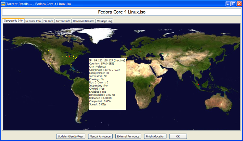
Task: Click the Manual Announce button
Action: (x=100, y=136)
